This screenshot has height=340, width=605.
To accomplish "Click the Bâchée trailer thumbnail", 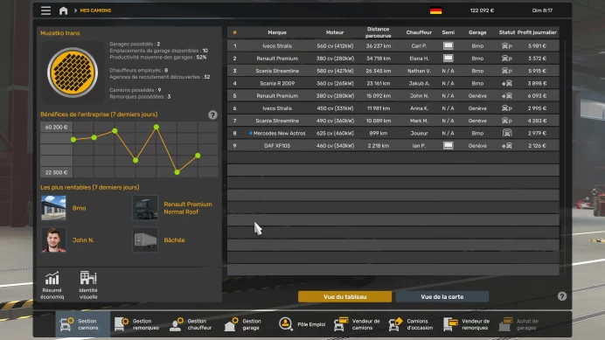I will [145, 239].
